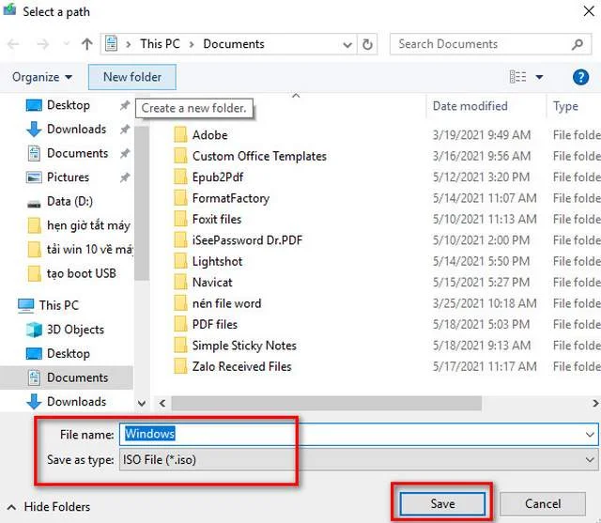
Task: Select the nén file word folder
Action: [217, 303]
